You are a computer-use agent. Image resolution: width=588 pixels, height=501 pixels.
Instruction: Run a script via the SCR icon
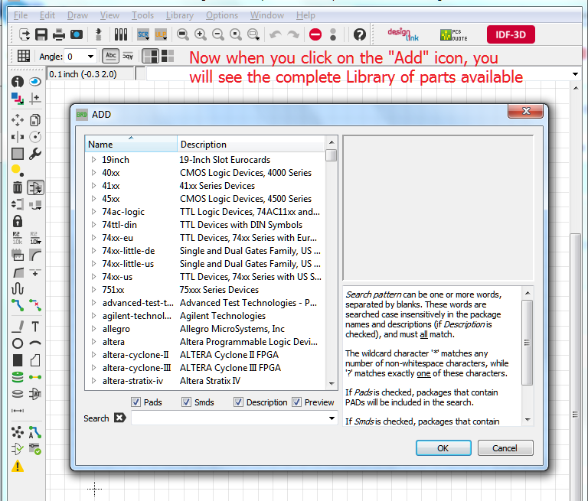click(143, 34)
